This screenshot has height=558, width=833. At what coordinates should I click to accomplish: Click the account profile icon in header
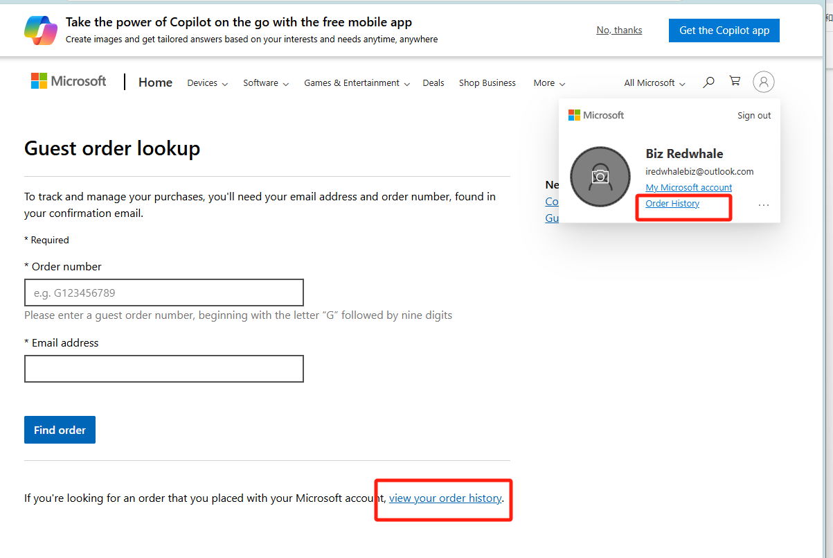[x=763, y=82]
